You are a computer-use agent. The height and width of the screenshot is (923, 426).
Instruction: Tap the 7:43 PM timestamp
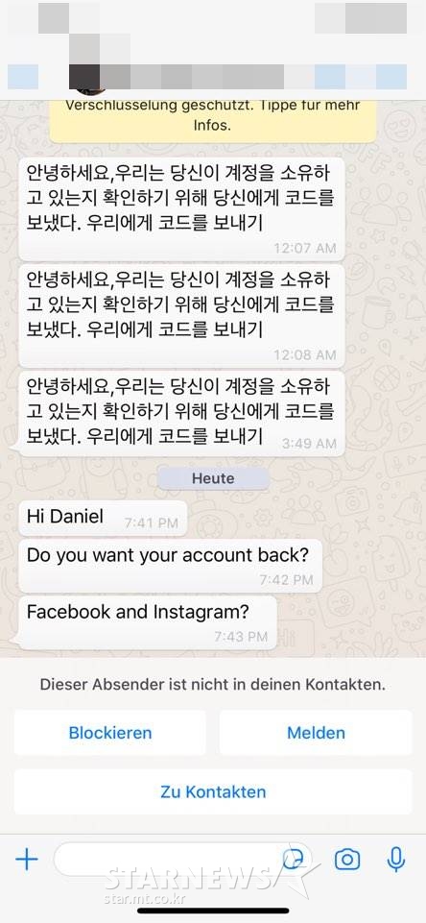(241, 637)
